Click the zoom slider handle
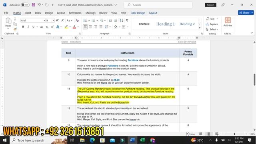 [x=234, y=134]
